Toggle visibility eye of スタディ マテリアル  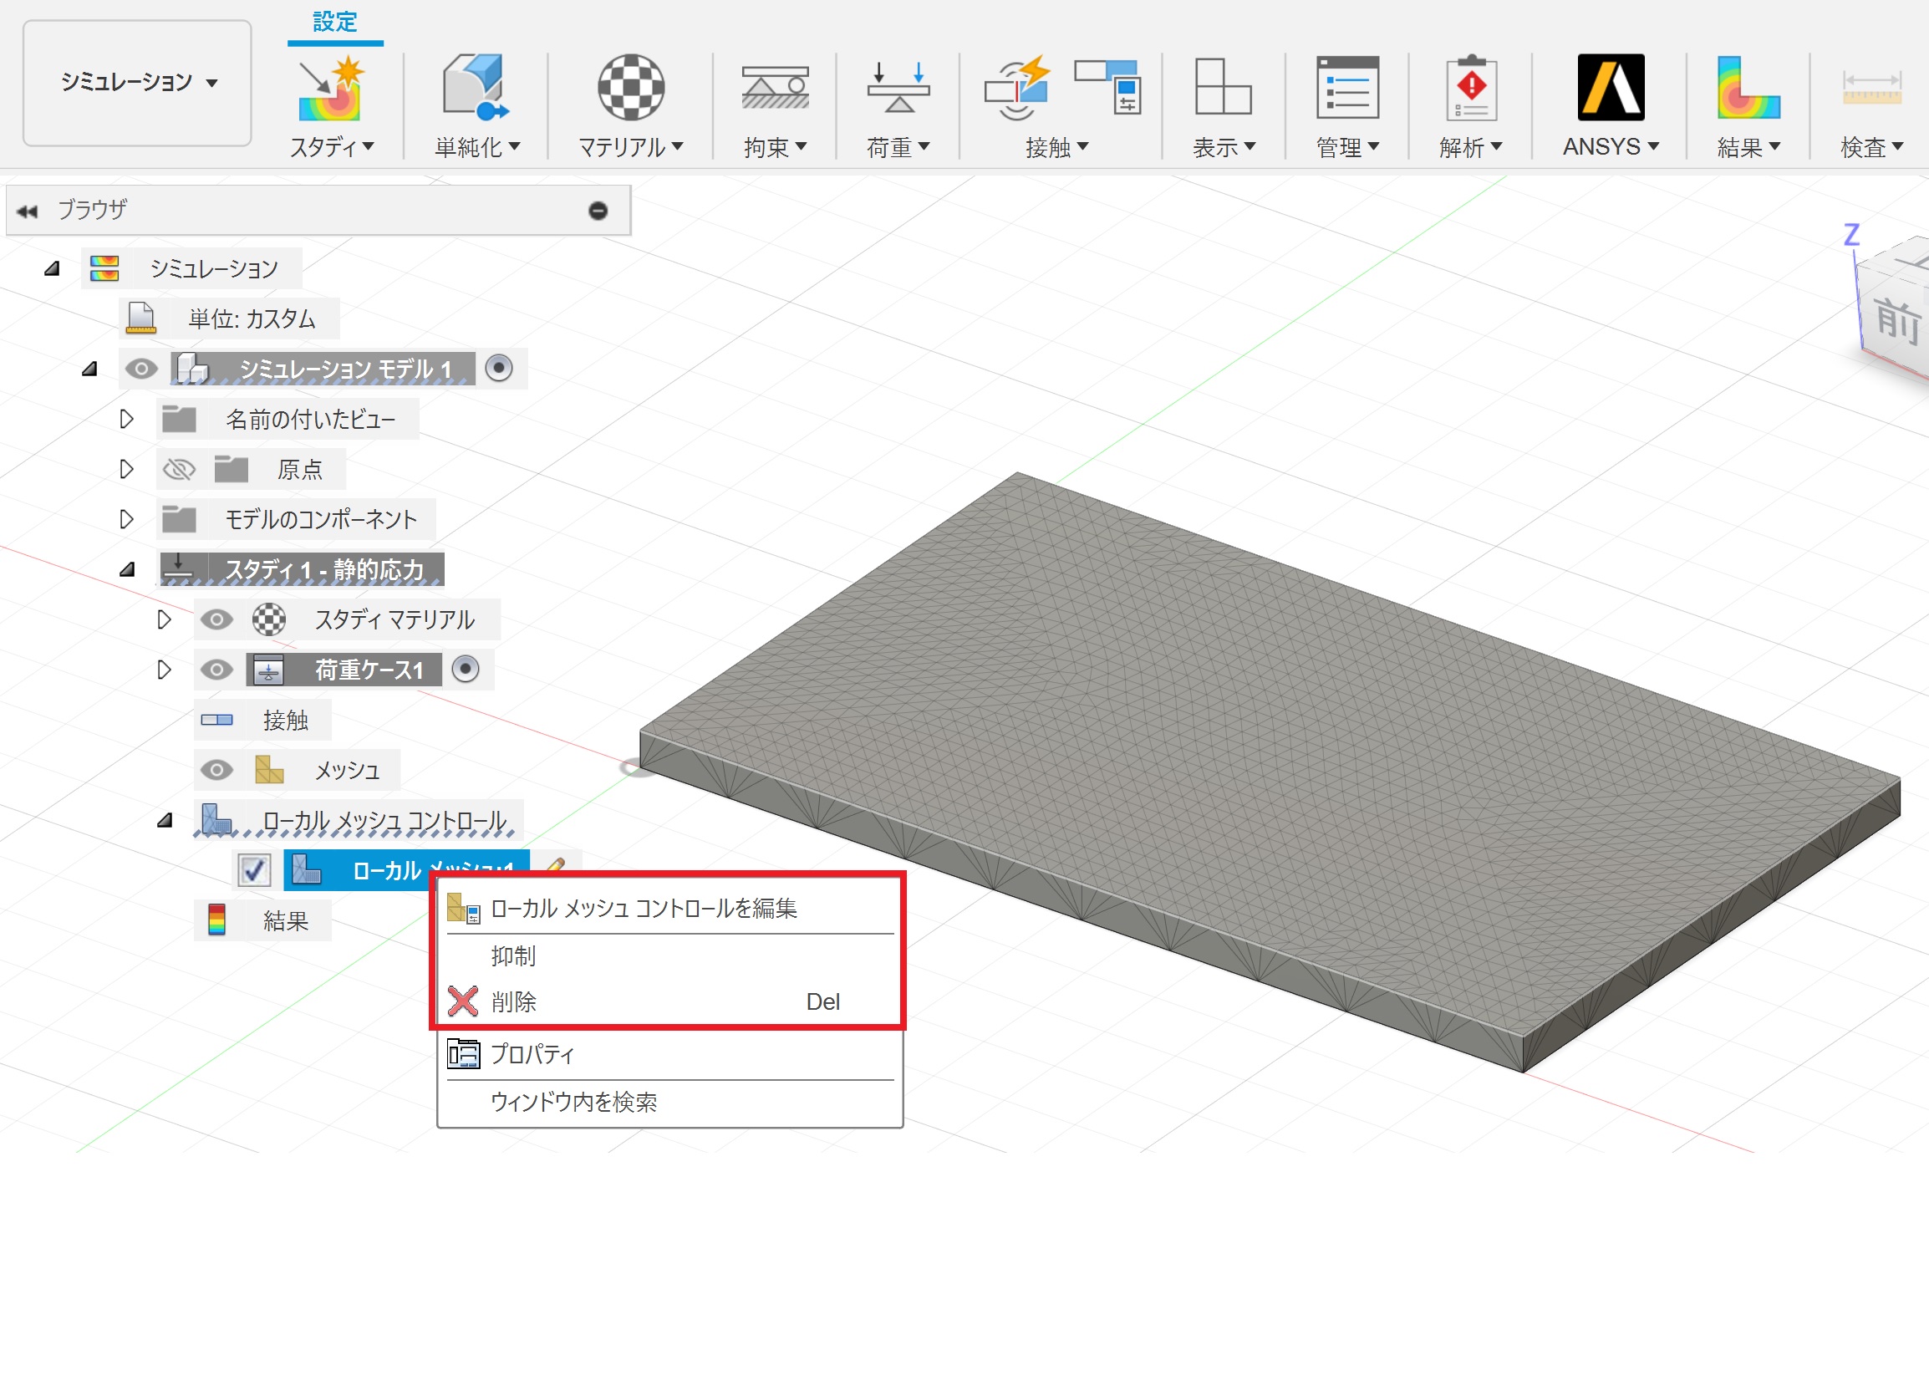(x=216, y=619)
